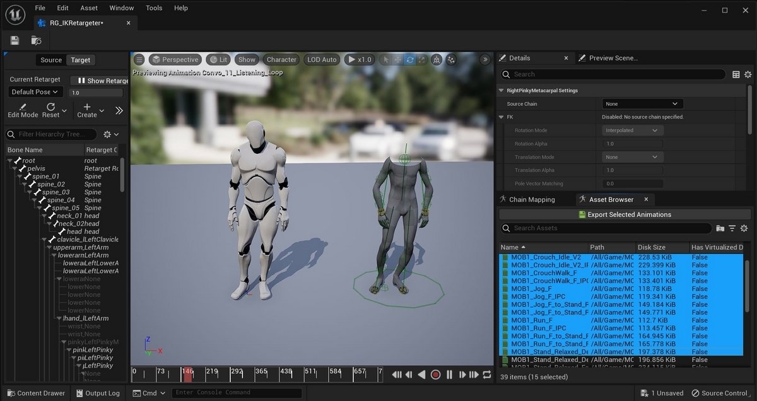Image resolution: width=757 pixels, height=401 pixels.
Task: Click the Search Assets input field
Action: click(606, 228)
